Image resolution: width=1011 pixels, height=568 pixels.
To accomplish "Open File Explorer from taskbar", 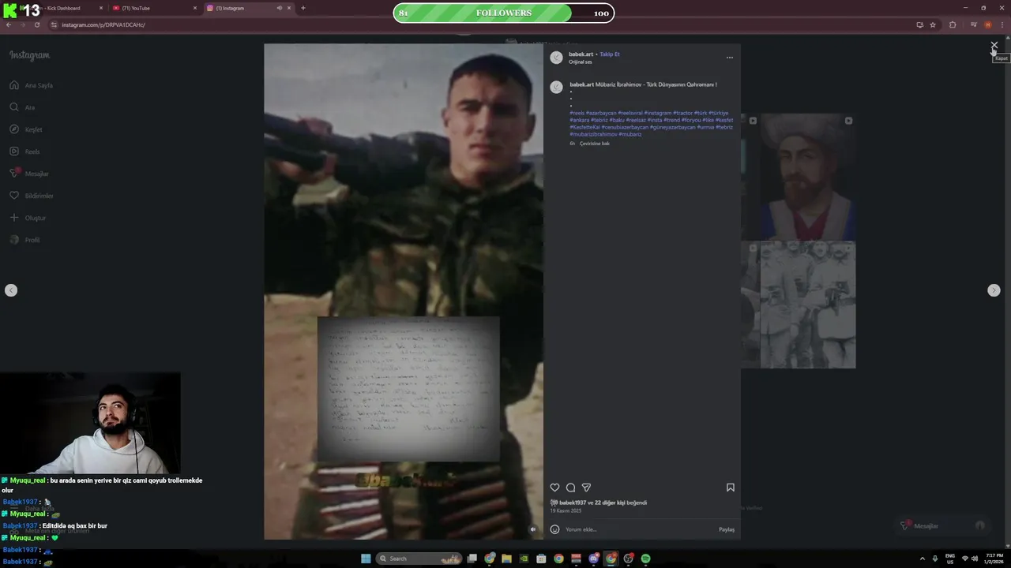I will [506, 559].
